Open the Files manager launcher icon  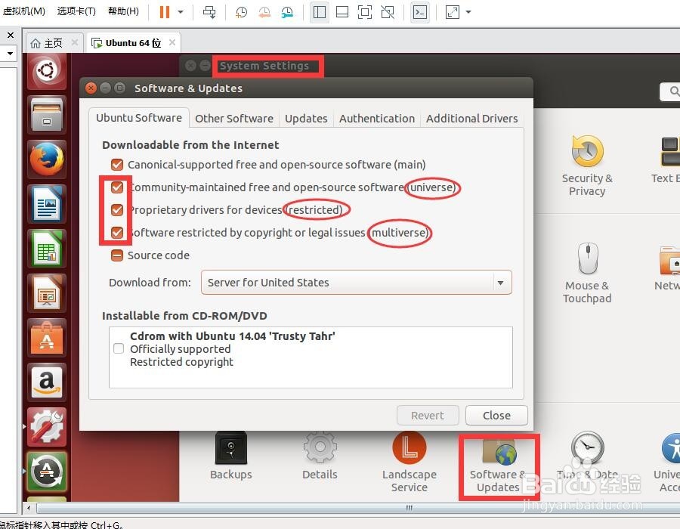[47, 115]
